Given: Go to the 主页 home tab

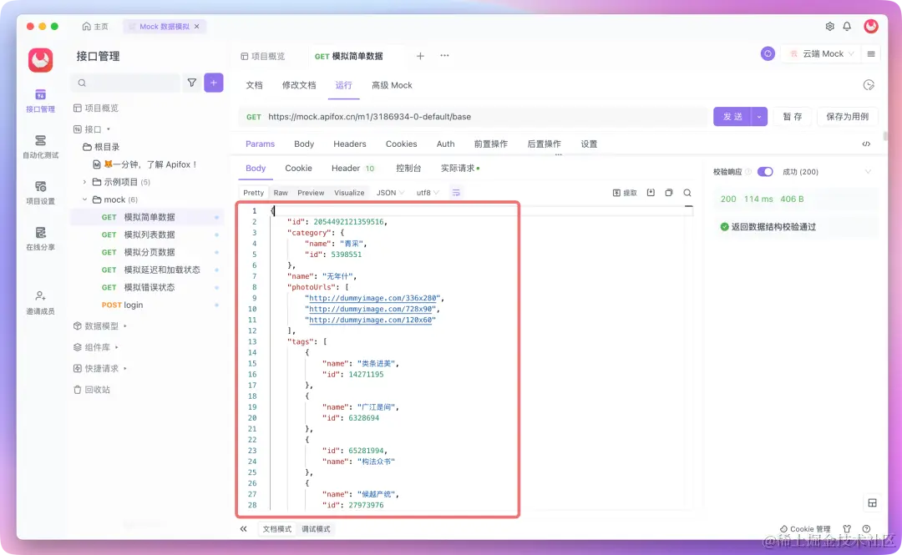Looking at the screenshot, I should tap(95, 27).
